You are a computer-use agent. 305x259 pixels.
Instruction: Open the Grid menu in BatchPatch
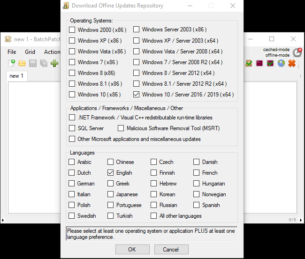(30, 52)
